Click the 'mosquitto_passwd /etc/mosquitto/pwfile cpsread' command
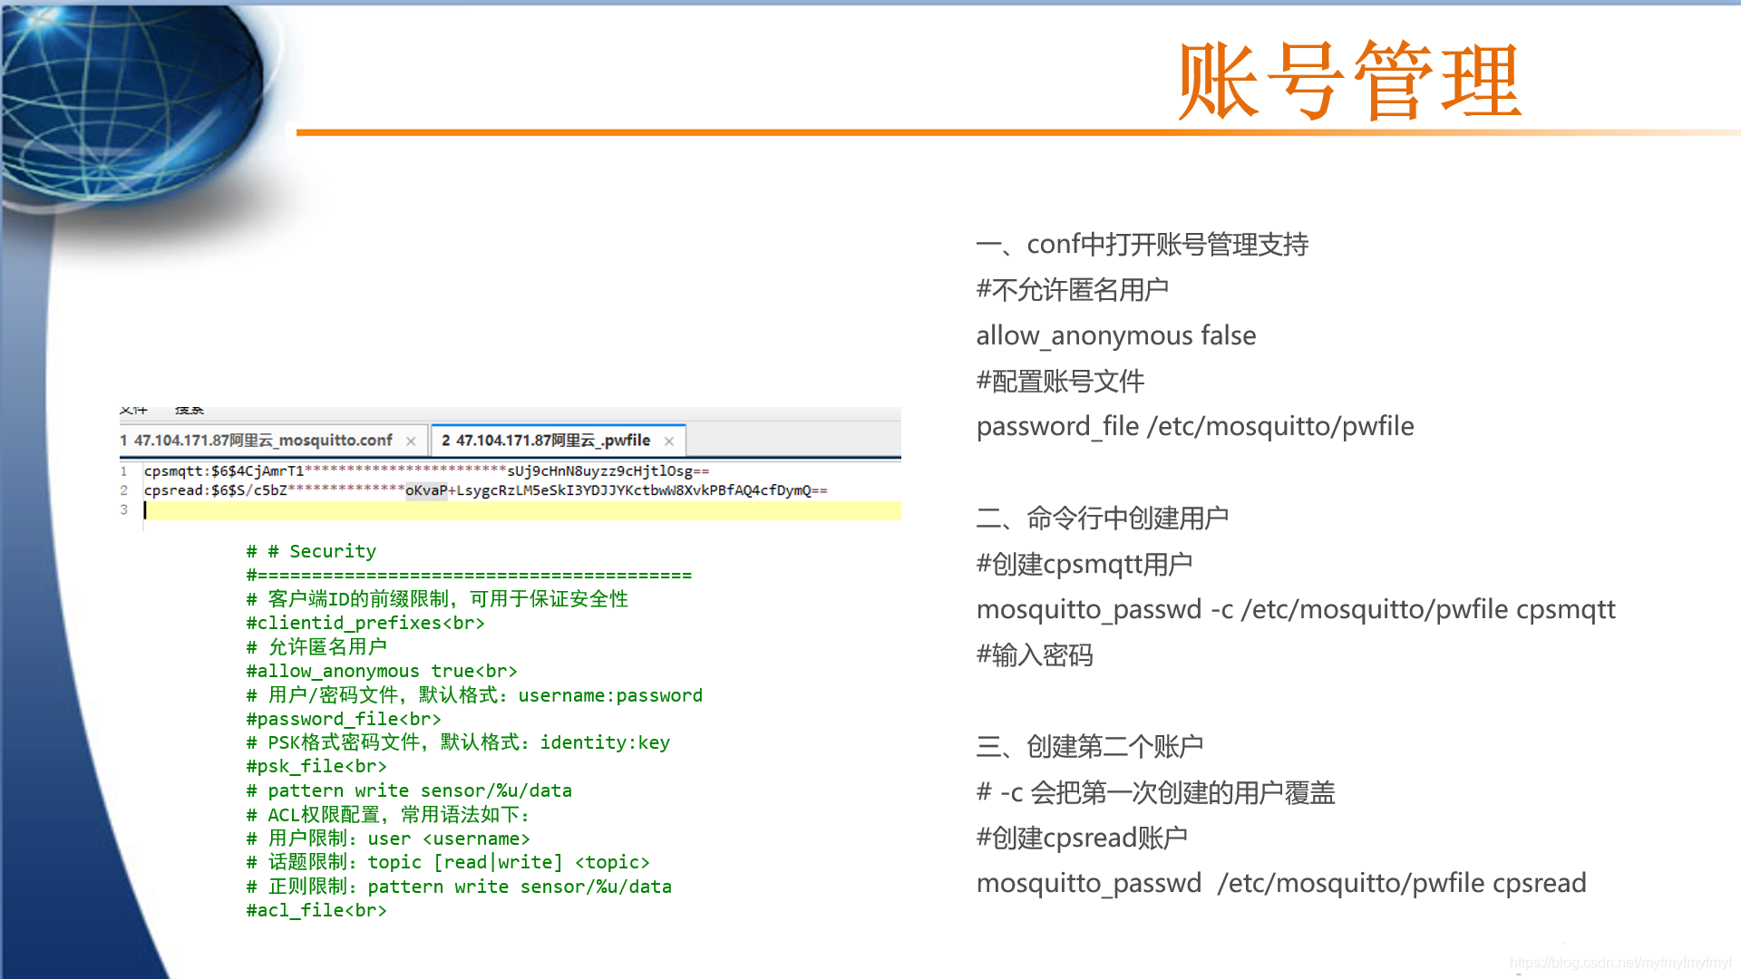This screenshot has height=979, width=1741. click(1281, 883)
